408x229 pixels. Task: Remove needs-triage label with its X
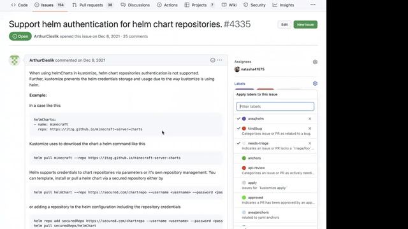[310, 143]
